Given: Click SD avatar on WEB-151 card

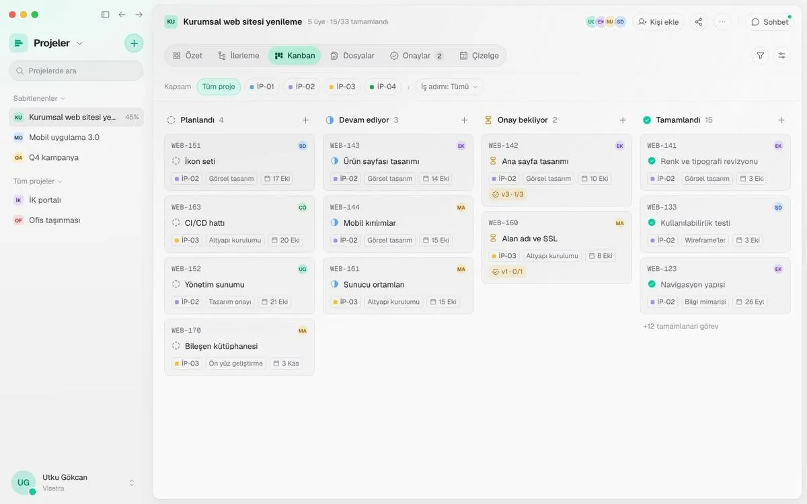Looking at the screenshot, I should point(303,146).
